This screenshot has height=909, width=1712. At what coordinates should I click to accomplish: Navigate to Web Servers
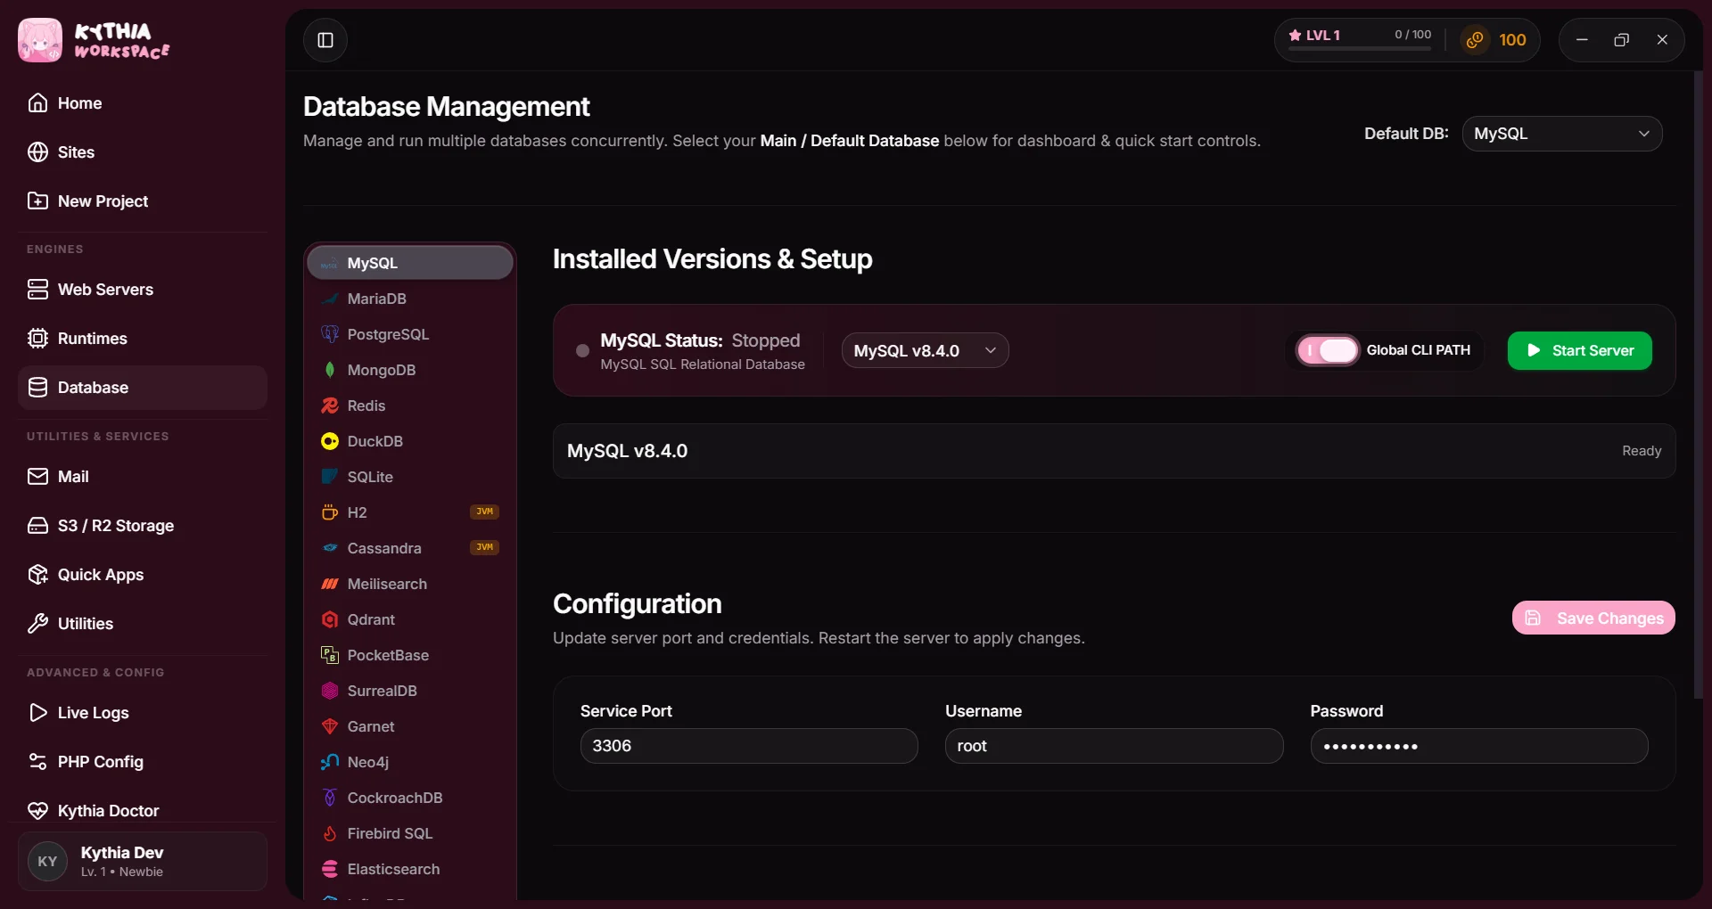143,290
